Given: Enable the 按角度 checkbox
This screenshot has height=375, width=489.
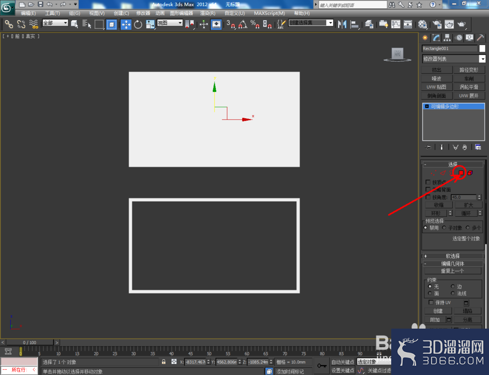Looking at the screenshot, I should pos(428,197).
